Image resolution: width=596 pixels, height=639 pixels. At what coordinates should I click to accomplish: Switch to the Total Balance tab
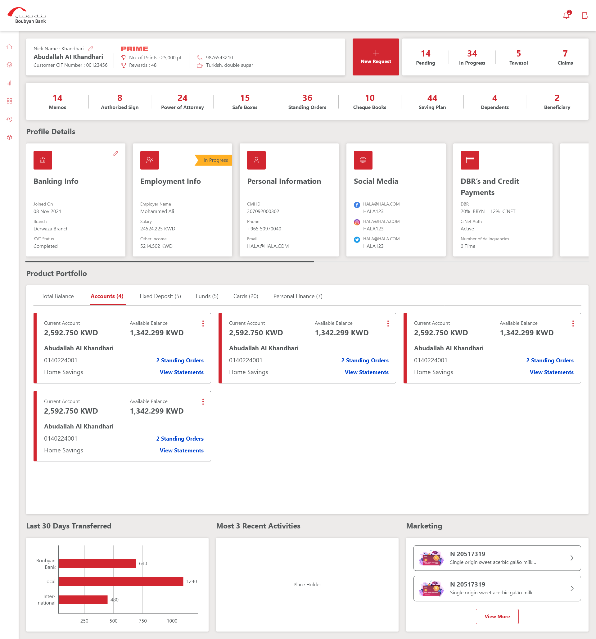tap(57, 296)
